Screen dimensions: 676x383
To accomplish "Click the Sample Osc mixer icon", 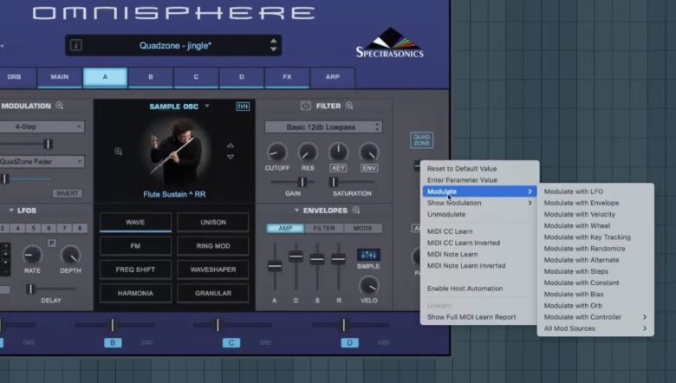I will coord(243,107).
